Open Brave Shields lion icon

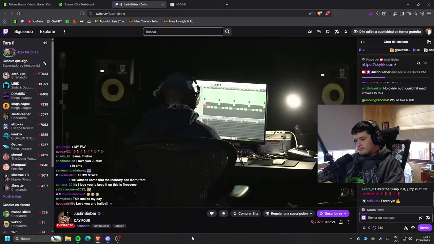click(319, 14)
